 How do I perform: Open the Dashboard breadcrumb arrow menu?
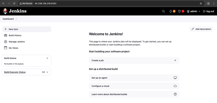tap(16, 19)
